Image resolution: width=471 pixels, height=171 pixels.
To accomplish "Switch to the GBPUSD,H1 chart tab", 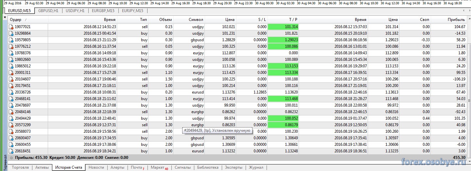I will (48, 10).
